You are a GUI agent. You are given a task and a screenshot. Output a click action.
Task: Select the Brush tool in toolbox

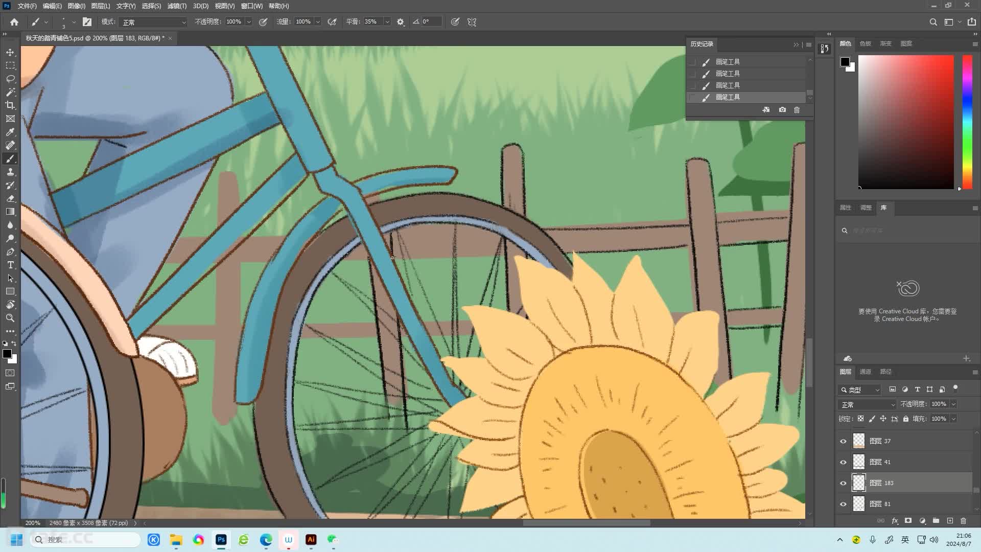(x=10, y=158)
